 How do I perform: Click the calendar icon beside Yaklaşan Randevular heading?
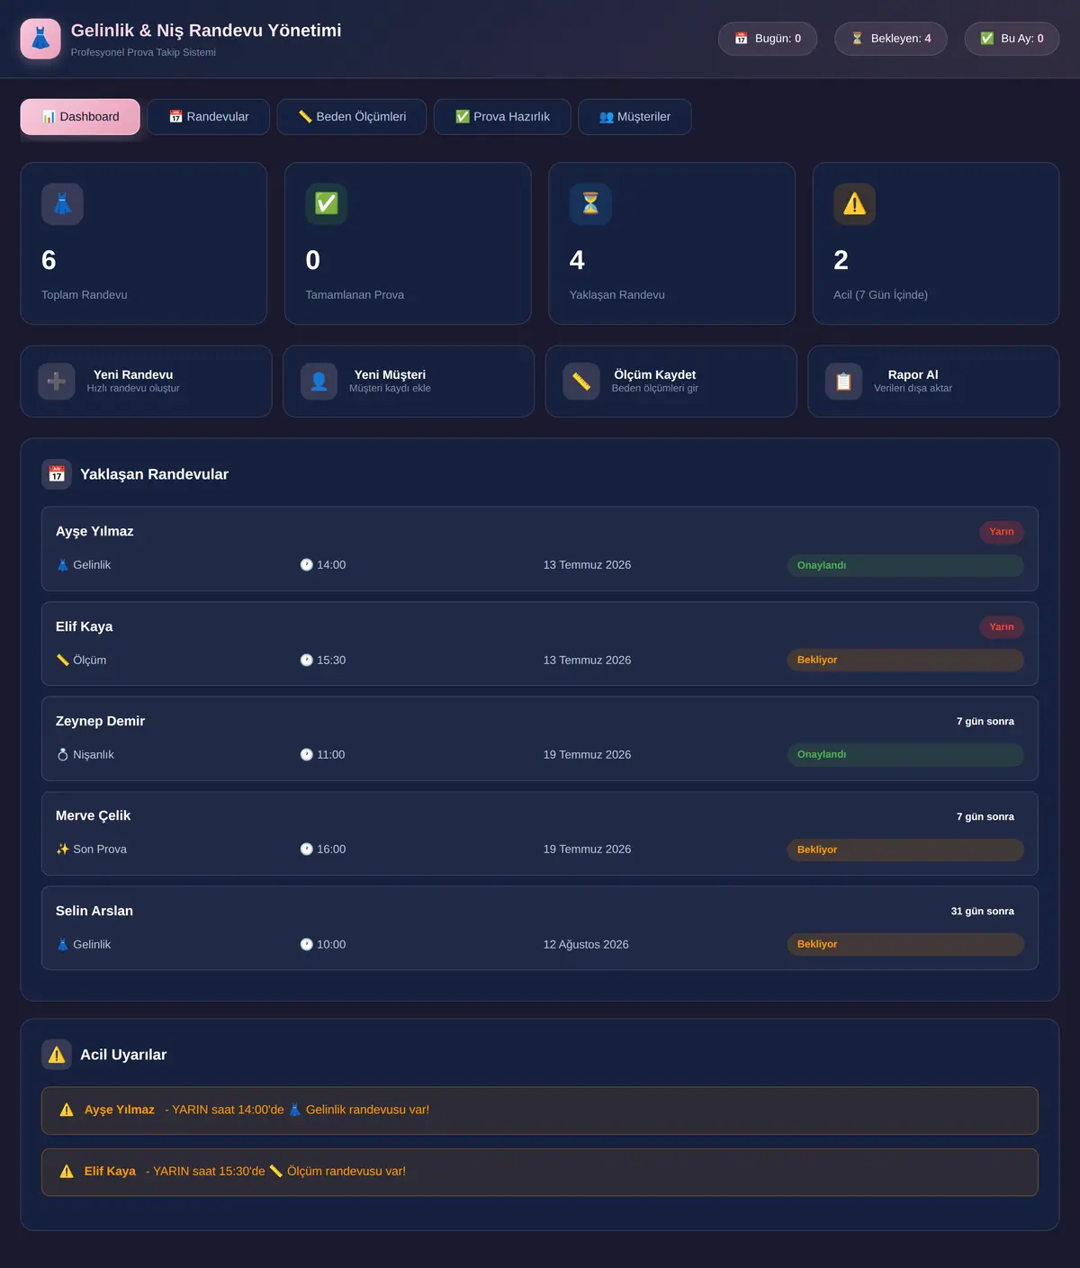(x=57, y=474)
